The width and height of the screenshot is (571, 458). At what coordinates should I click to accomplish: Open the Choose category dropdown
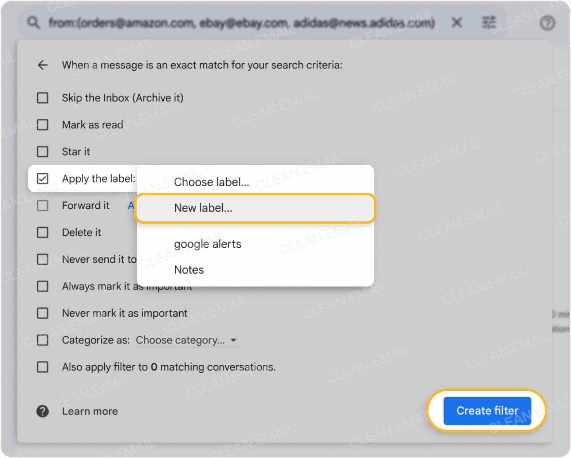[180, 340]
